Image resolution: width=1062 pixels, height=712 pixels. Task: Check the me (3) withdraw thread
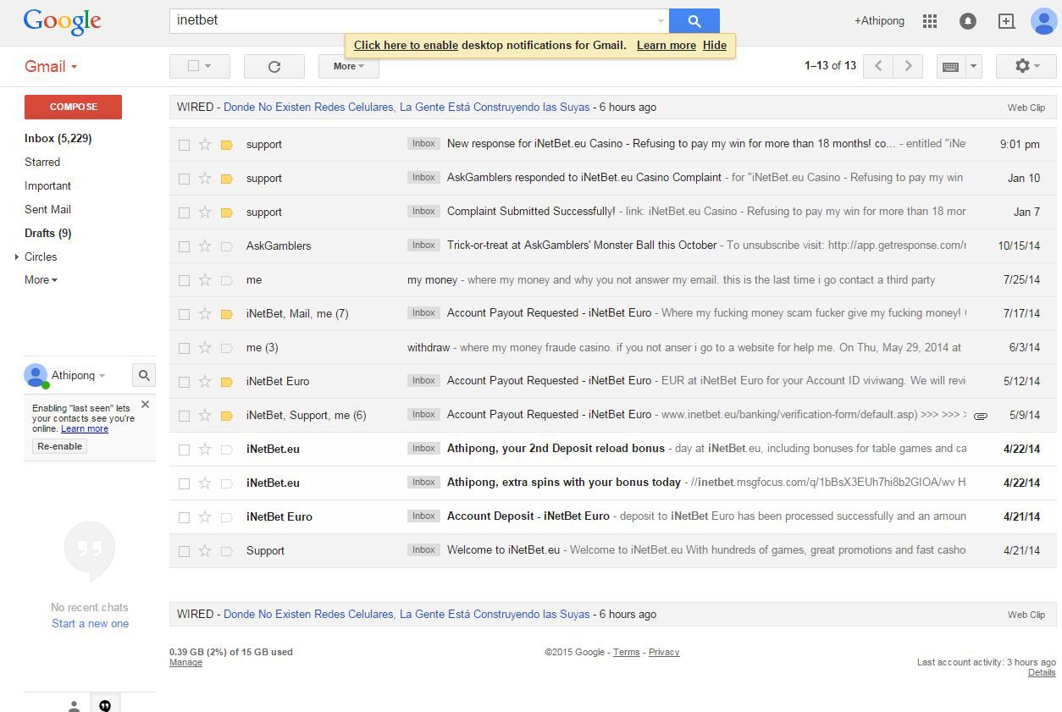184,348
